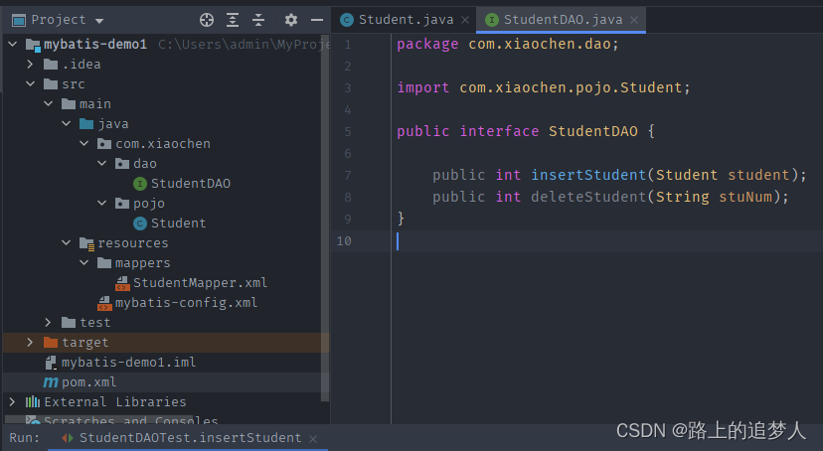Click the StudentDAO interface name in code
This screenshot has width=823, height=451.
tap(593, 132)
